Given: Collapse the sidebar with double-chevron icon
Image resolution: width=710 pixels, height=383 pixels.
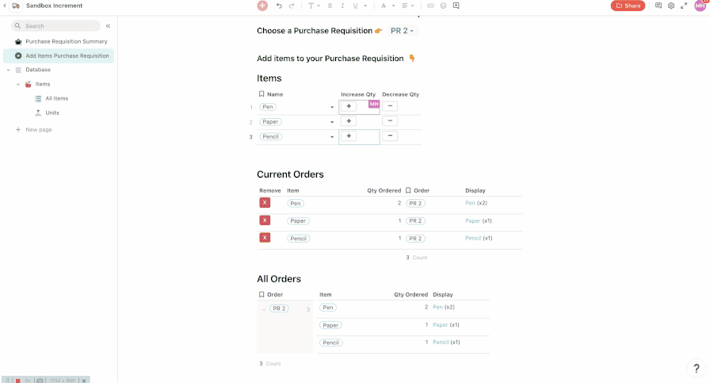Looking at the screenshot, I should tap(109, 26).
